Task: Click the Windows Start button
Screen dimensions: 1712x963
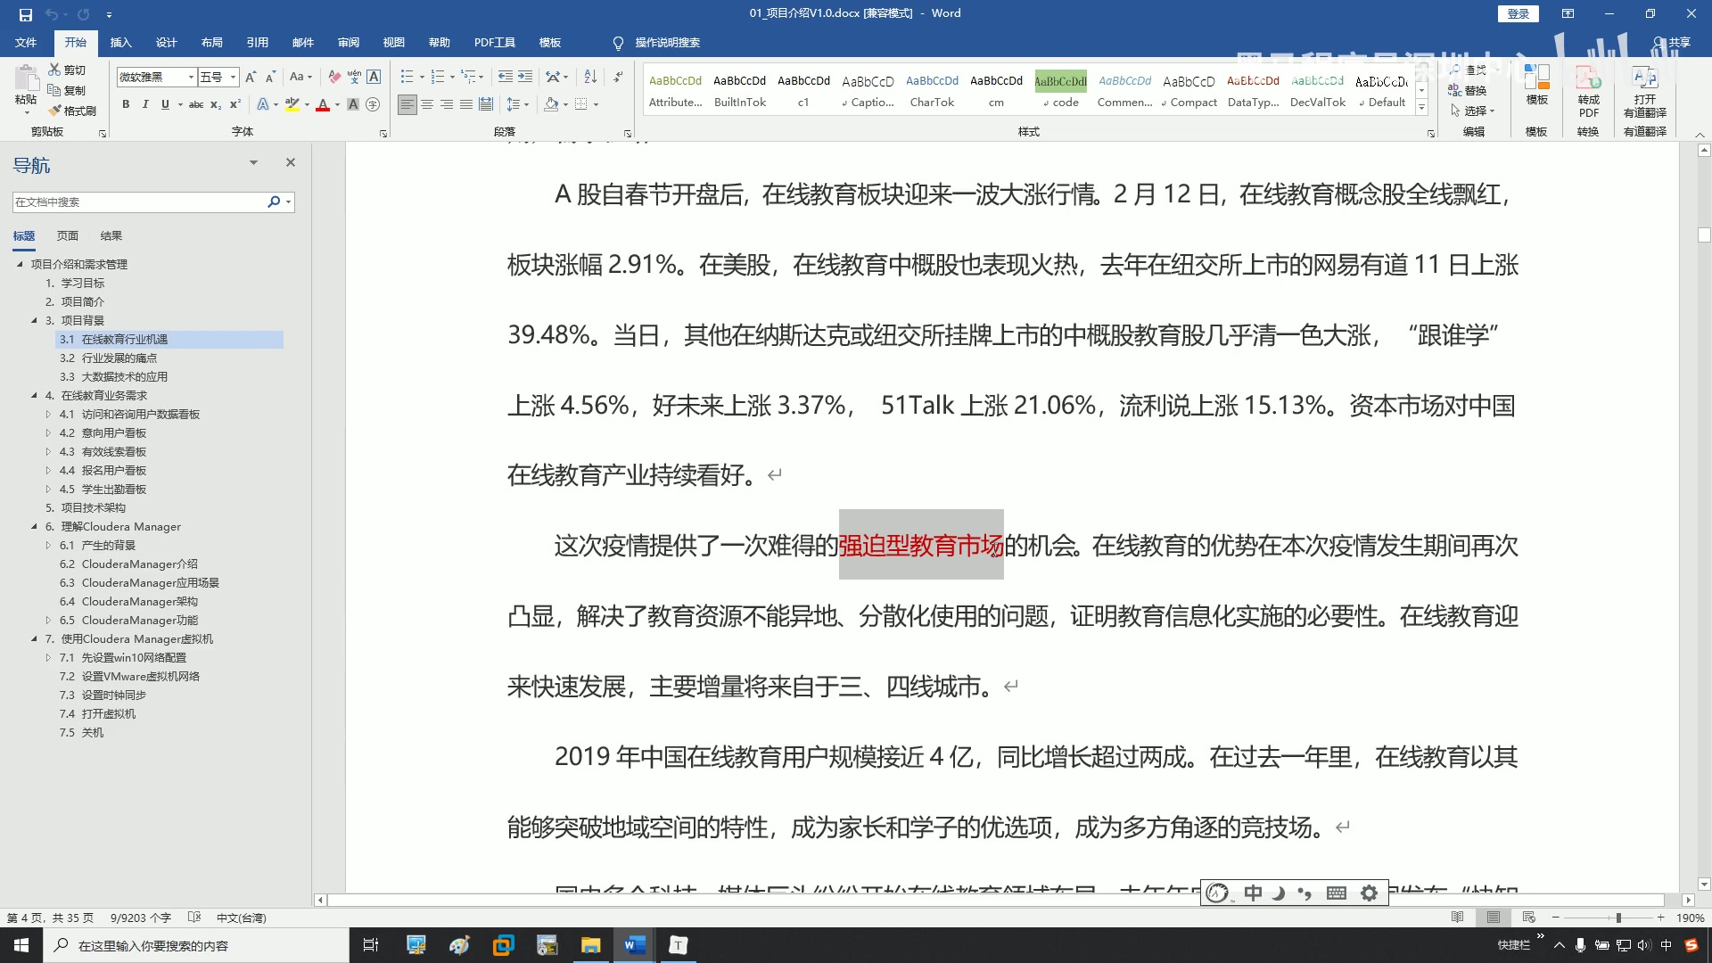Action: click(x=21, y=945)
